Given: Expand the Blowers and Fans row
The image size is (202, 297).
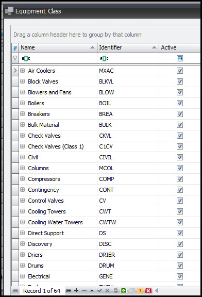Looking at the screenshot, I should click(x=22, y=92).
